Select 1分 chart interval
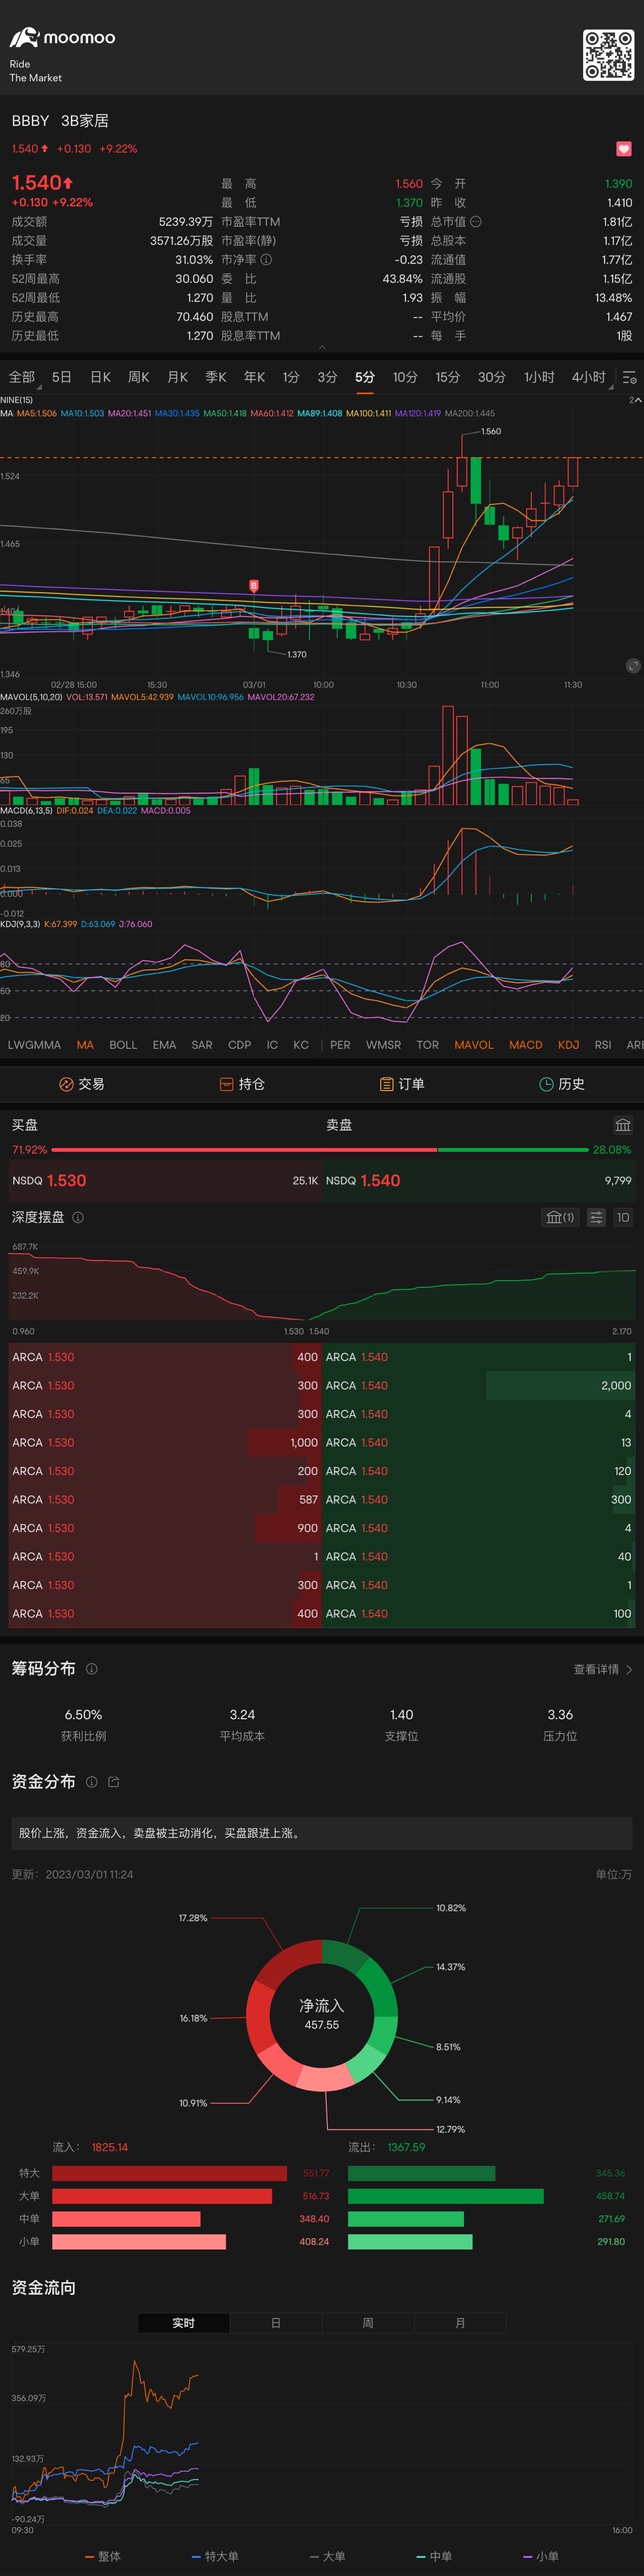 click(291, 377)
